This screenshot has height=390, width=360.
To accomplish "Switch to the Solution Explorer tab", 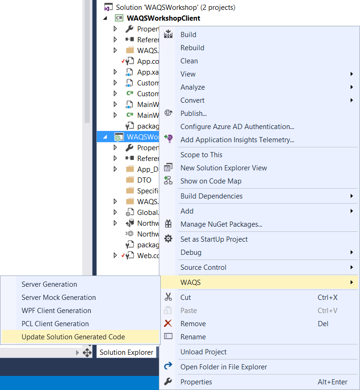I will [x=126, y=352].
